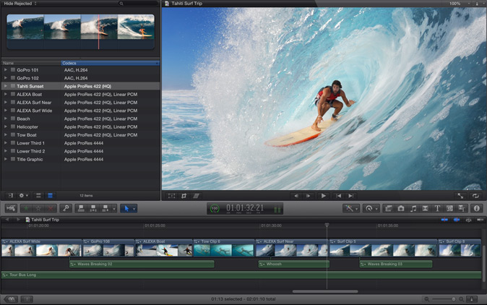Open the Retime speed menu icon
This screenshot has height=305, width=487.
[370, 208]
